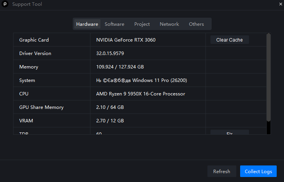Click the driver version number 32.0.15.9579
The image size is (284, 182).
click(x=110, y=53)
